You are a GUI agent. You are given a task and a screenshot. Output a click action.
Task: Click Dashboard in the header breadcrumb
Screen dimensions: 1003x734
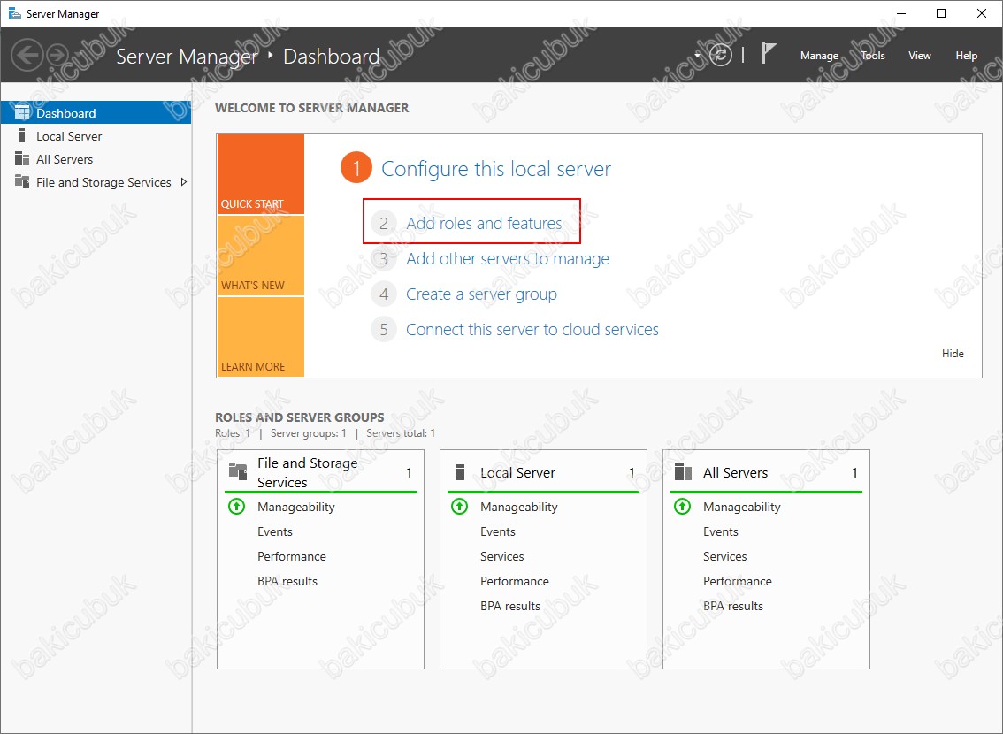(x=332, y=57)
